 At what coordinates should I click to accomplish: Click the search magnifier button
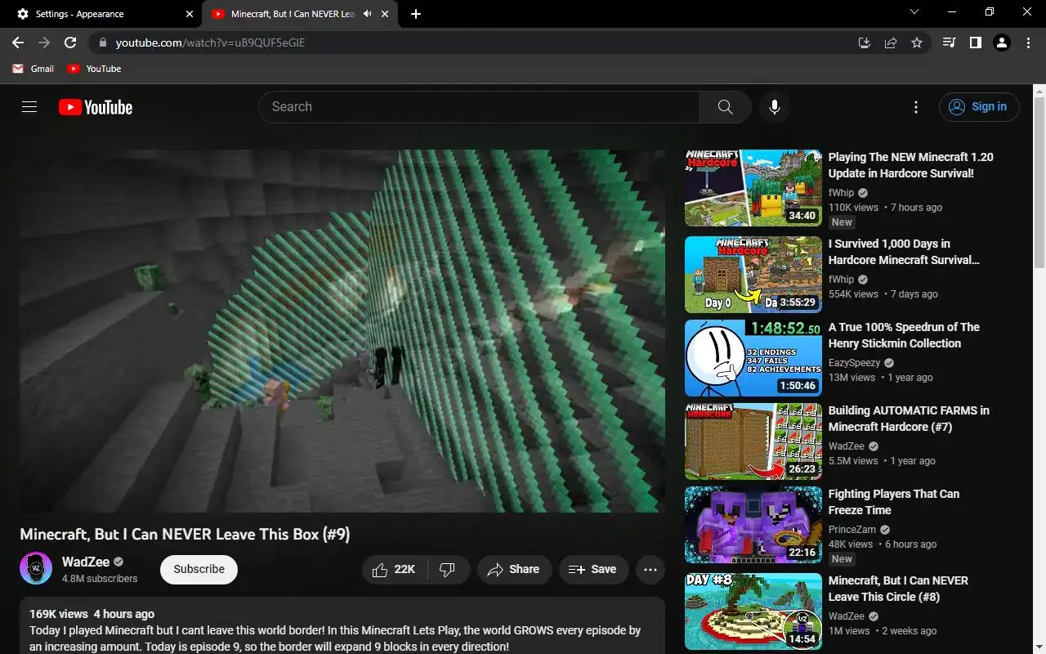pyautogui.click(x=725, y=107)
